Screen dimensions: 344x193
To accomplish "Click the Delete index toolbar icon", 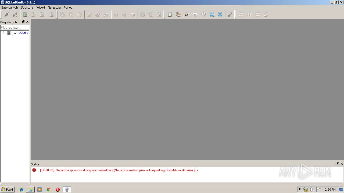I will [x=106, y=14].
